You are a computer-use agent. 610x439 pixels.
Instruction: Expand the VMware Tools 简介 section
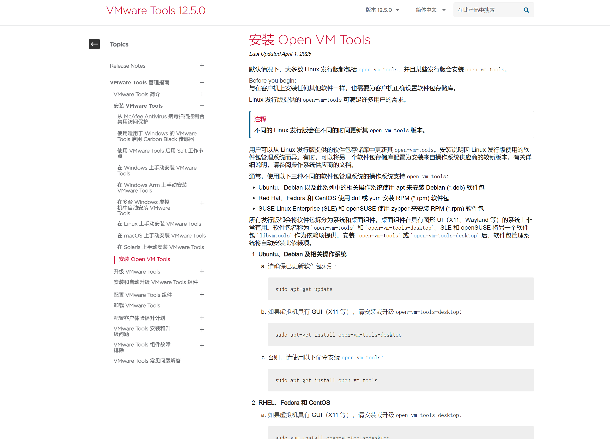click(x=202, y=94)
